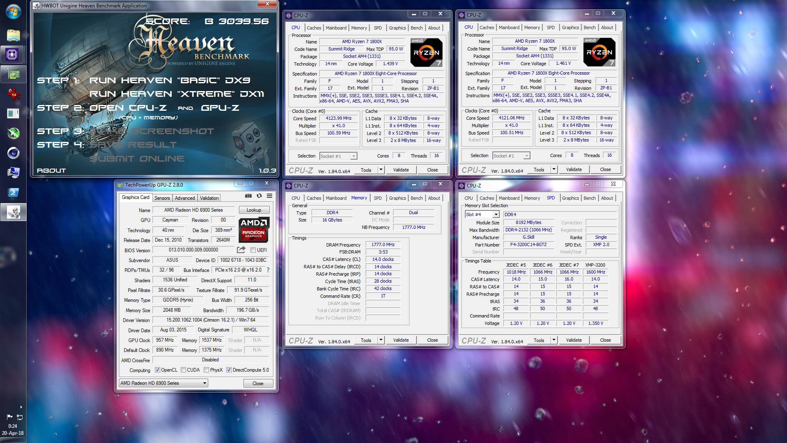Switch to the CPU-Z taskbar icon
The width and height of the screenshot is (787, 443).
tap(13, 55)
